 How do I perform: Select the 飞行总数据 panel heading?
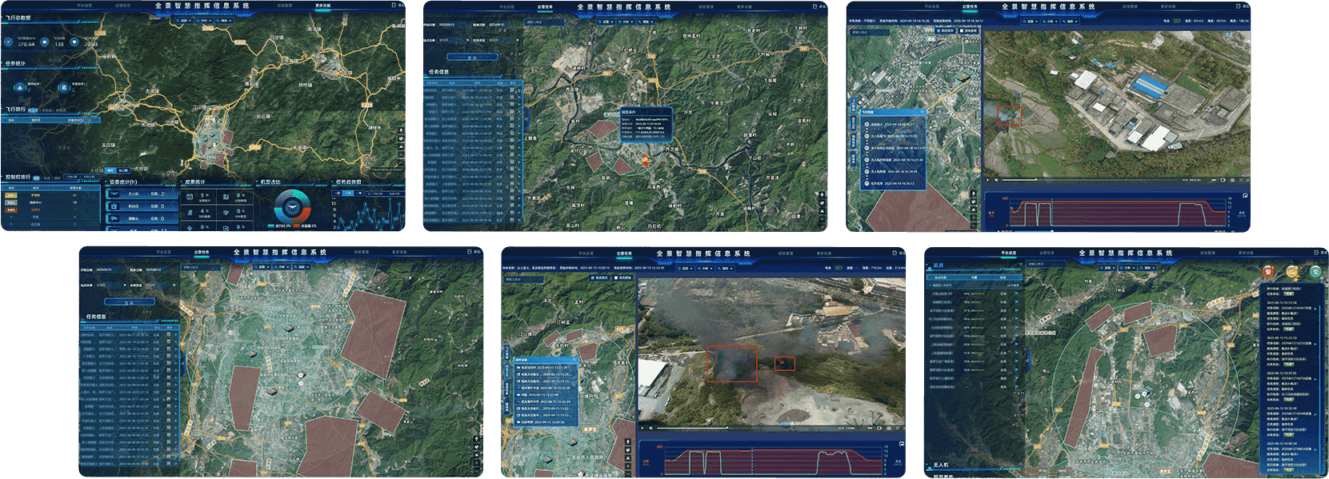[18, 18]
